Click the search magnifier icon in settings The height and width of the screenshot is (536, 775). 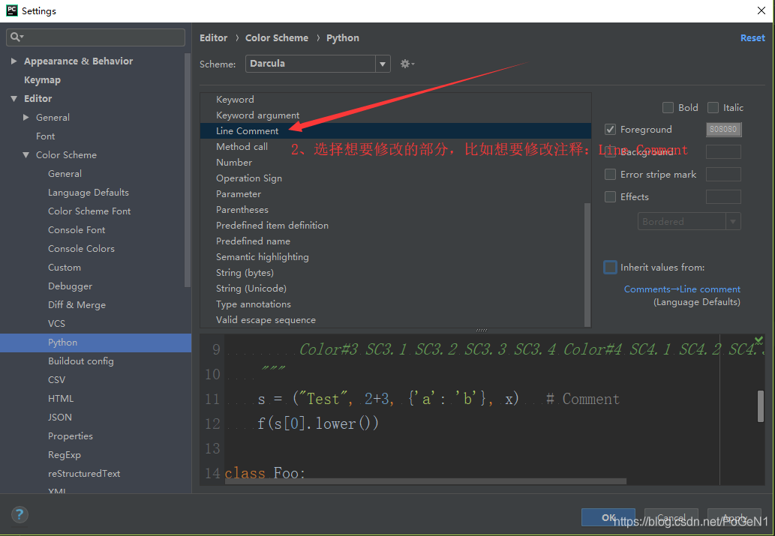pos(17,37)
